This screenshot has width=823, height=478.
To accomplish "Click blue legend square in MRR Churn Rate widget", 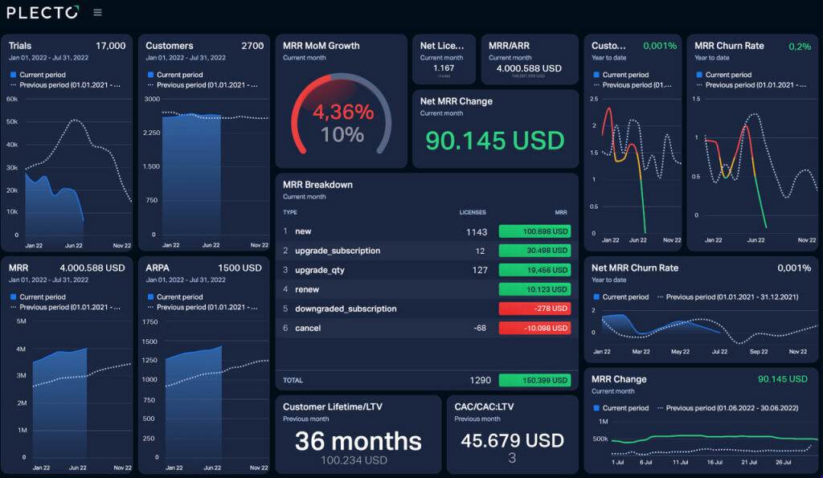I will click(699, 75).
